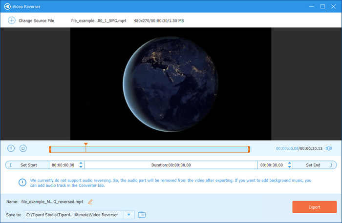Click the output name file_example_M...G_reversed.mp4
The height and width of the screenshot is (223, 342).
tap(52, 202)
